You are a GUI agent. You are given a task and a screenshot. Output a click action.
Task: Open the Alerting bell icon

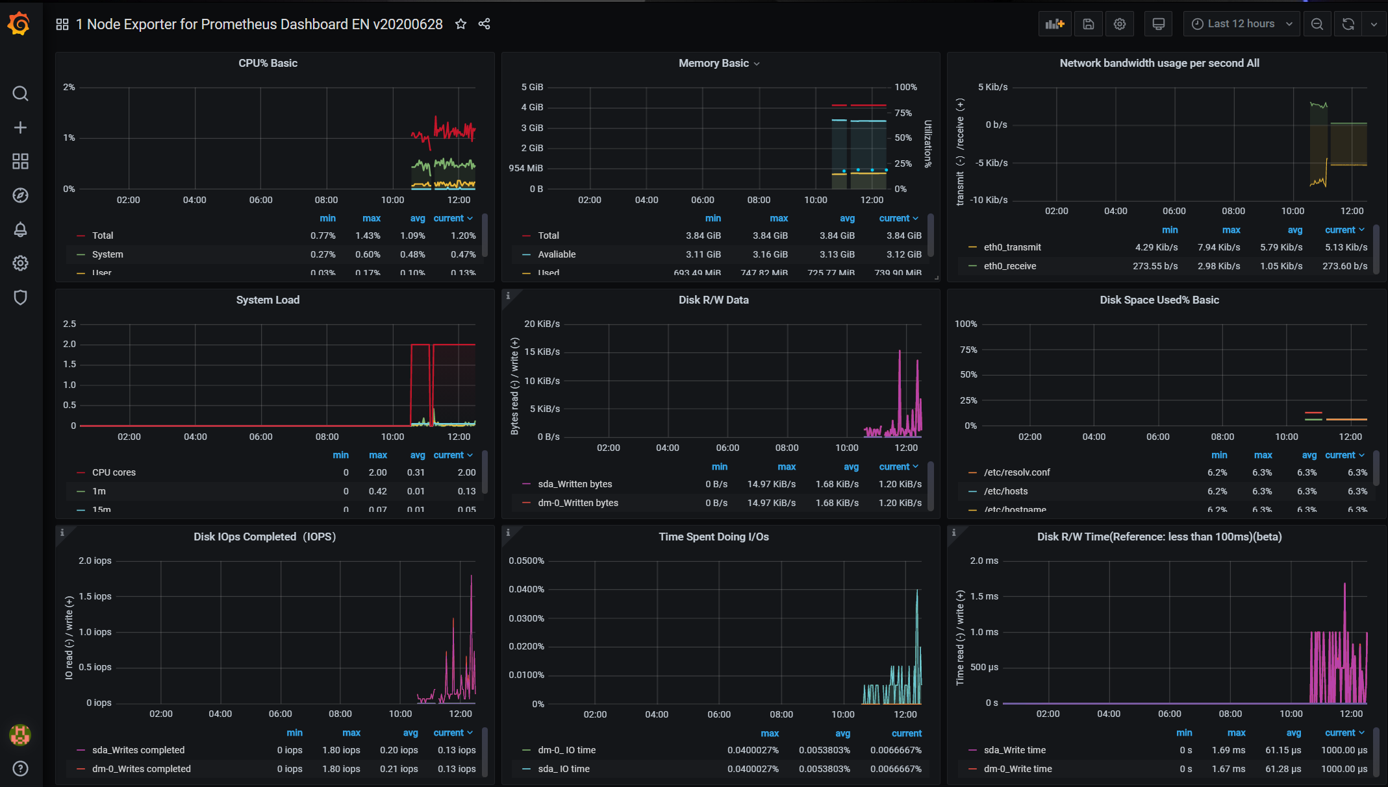[x=20, y=230]
